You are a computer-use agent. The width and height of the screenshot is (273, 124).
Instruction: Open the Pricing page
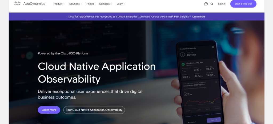tap(90, 4)
